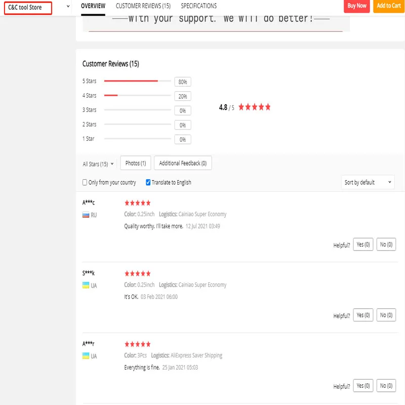Expand the C&C tool Store dropdown
This screenshot has width=405, height=405.
tap(68, 7)
